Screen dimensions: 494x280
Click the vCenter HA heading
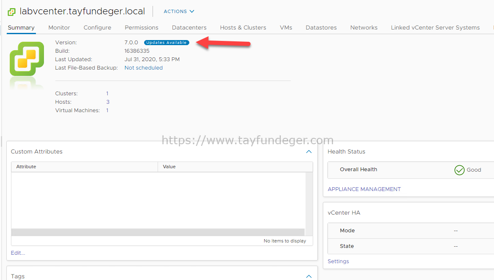coord(344,213)
